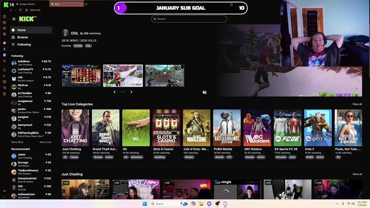Open Discord from the taskbar
The height and width of the screenshot is (208, 370).
coord(209,204)
